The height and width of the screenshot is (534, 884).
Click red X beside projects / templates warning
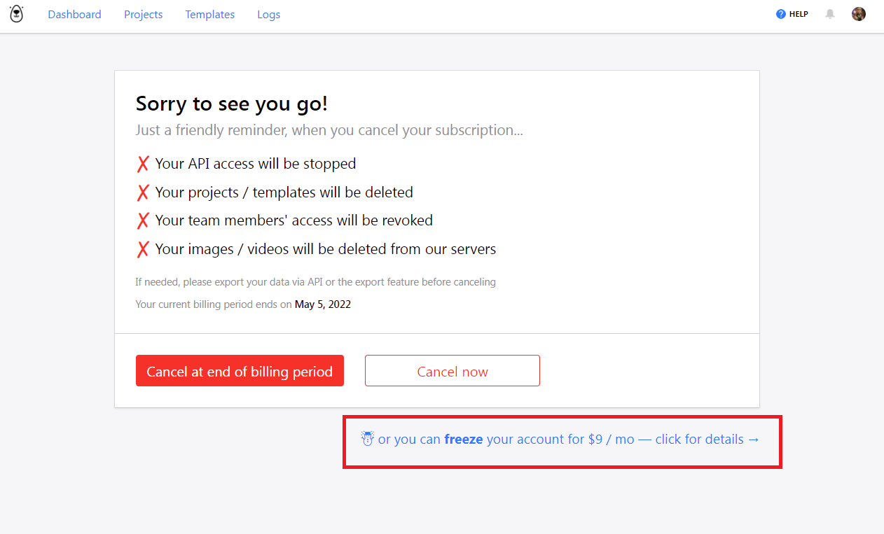143,192
